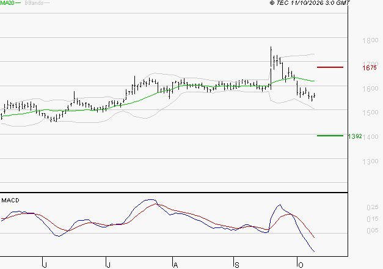383x269 pixels.
Task: Click the 1500 price axis label
Action: (x=370, y=112)
